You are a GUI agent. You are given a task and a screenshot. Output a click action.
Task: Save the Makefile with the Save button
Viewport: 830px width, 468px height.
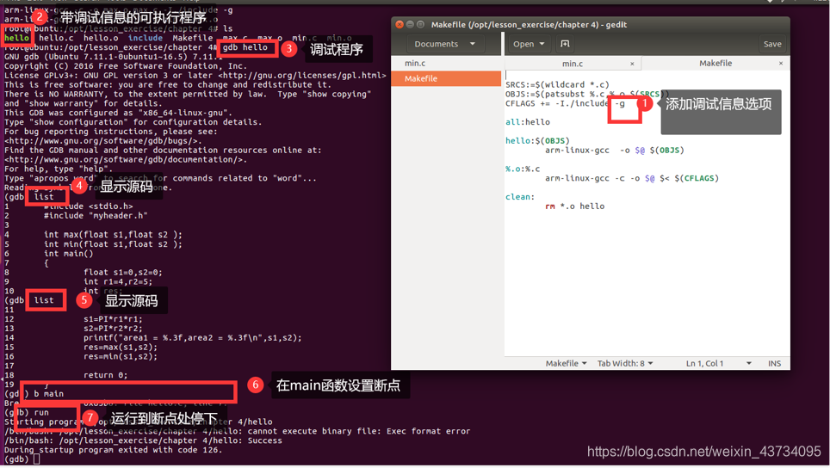[772, 44]
